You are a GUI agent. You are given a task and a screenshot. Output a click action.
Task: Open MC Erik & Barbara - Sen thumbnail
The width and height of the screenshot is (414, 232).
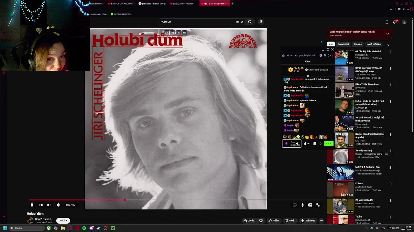340,173
